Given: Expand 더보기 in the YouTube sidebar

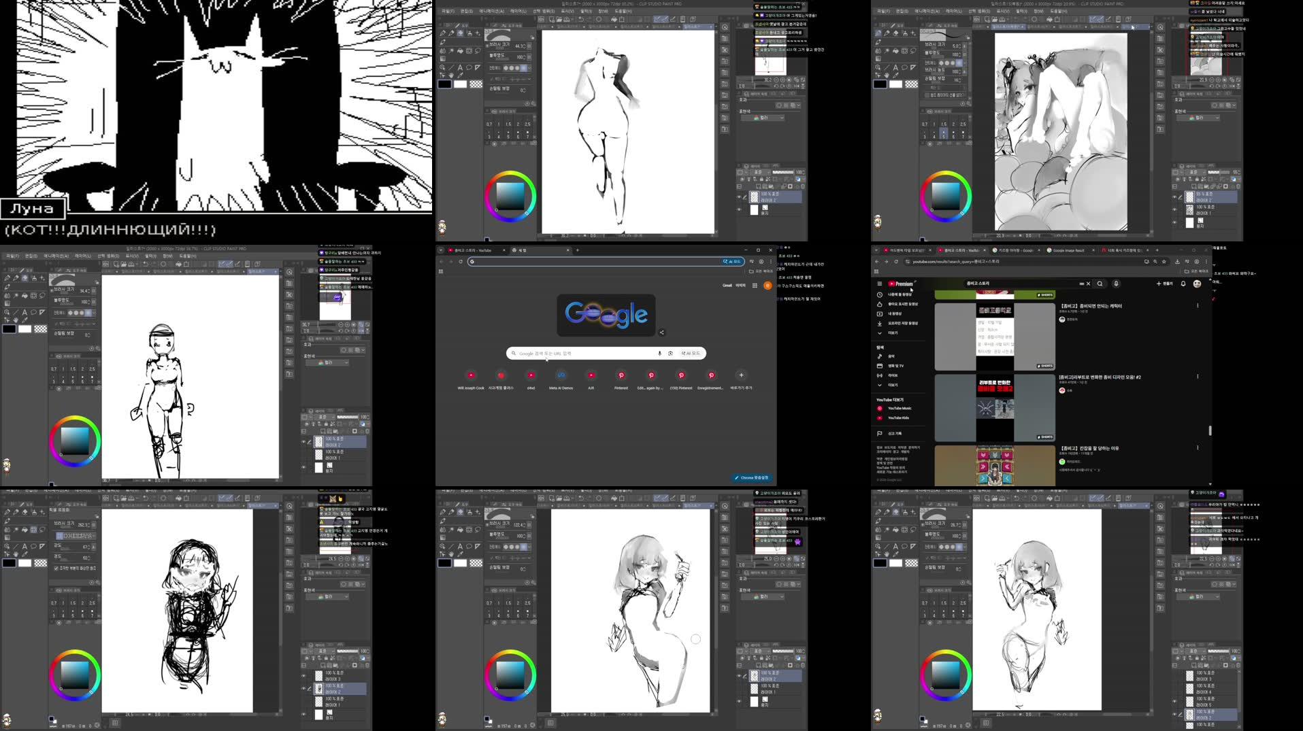Looking at the screenshot, I should [893, 333].
